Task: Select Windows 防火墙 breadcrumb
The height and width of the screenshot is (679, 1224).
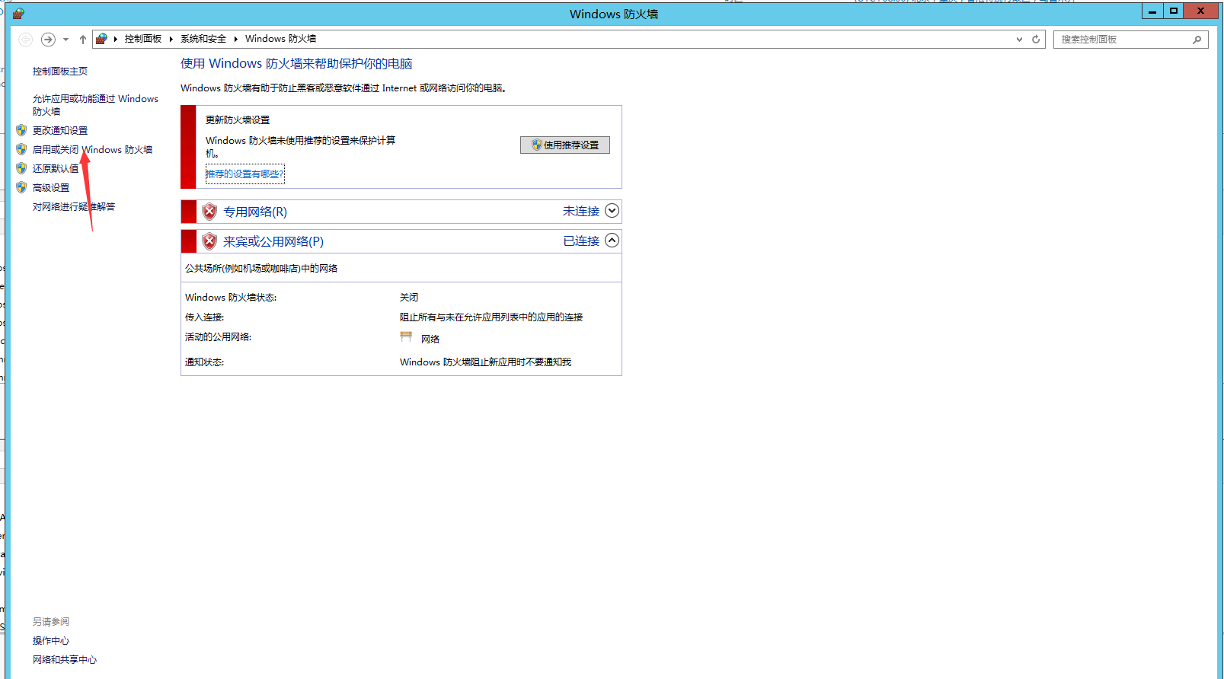Action: pos(280,39)
